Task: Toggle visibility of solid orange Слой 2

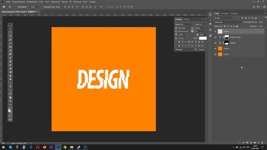Action: pyautogui.click(x=215, y=49)
